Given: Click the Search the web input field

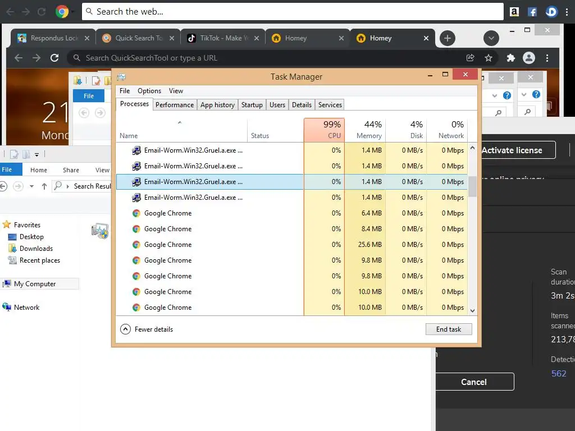Looking at the screenshot, I should point(293,12).
